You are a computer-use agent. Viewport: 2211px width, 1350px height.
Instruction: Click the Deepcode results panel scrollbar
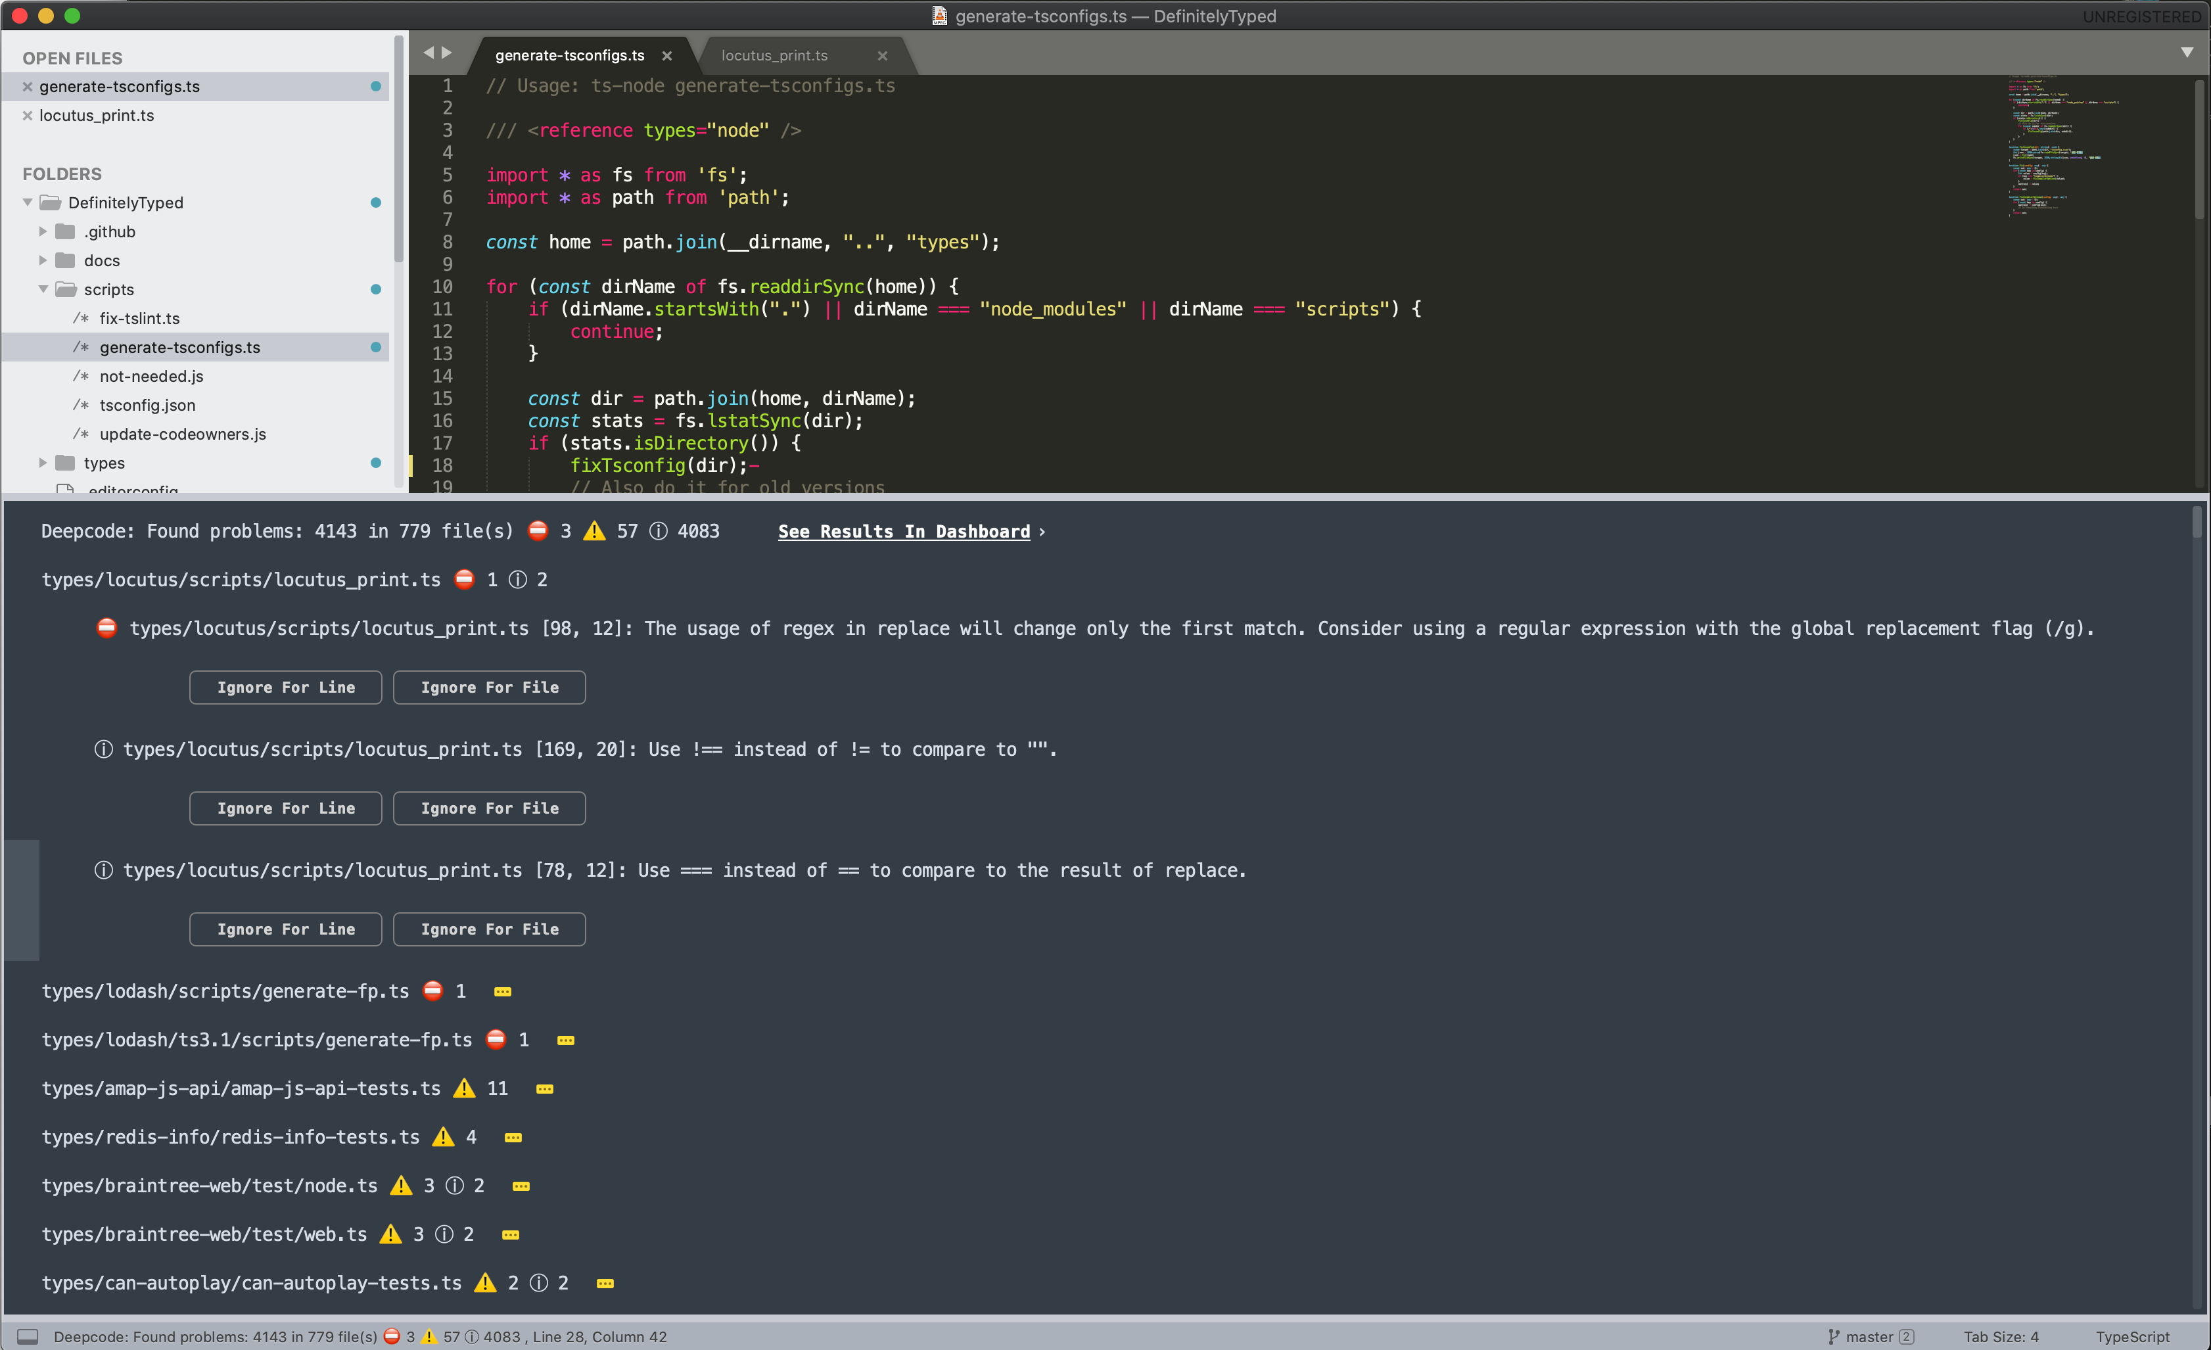2197,523
